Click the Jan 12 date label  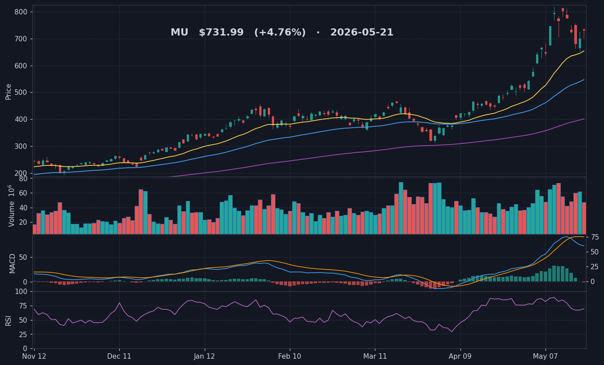pyautogui.click(x=205, y=357)
